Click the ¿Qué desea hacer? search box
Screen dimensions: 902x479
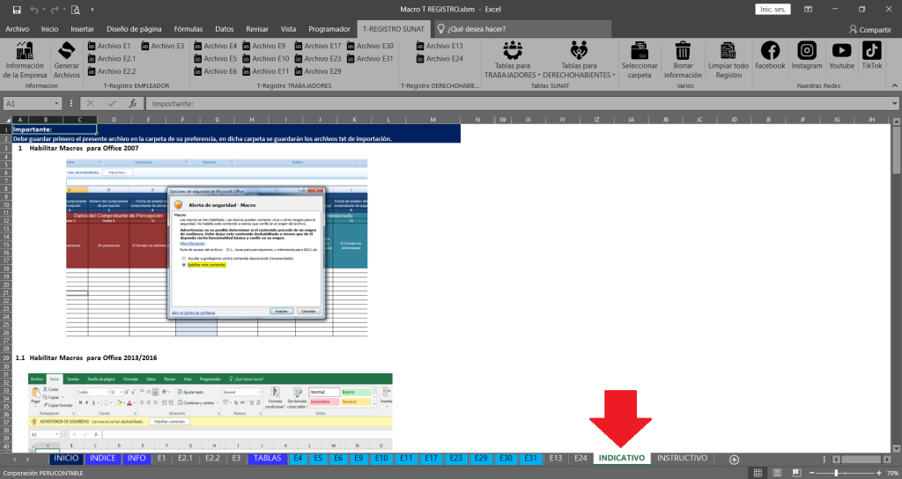coord(522,29)
